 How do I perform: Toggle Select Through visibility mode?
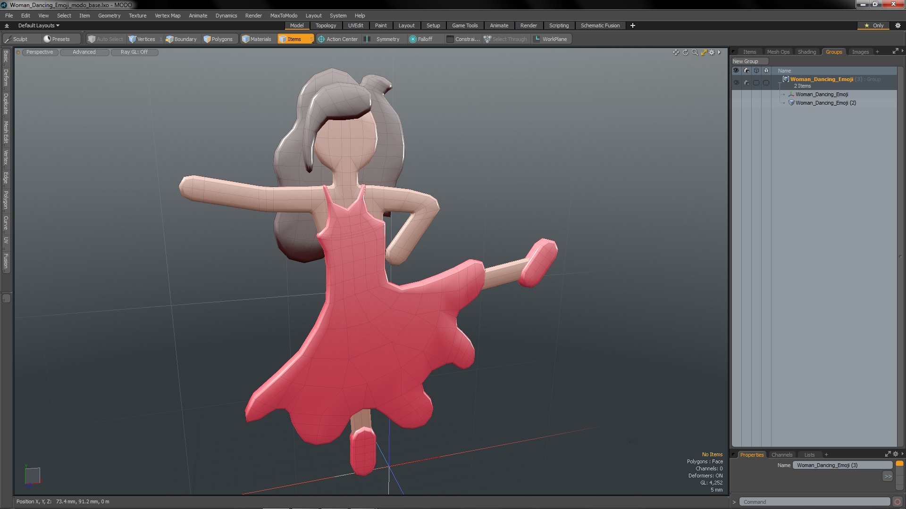(x=504, y=39)
